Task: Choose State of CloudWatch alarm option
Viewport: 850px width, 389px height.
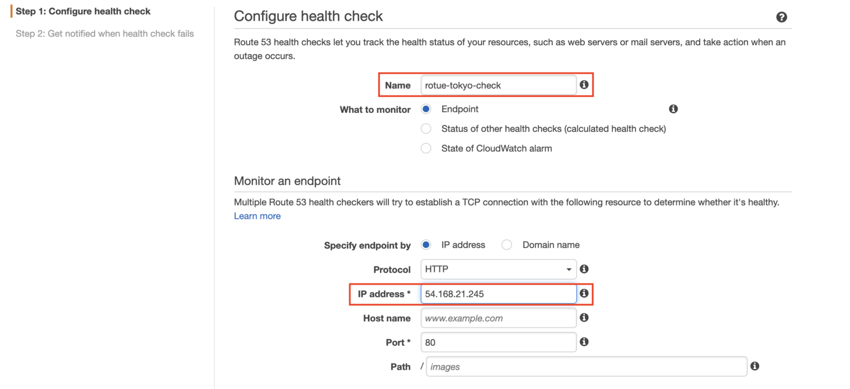Action: pos(426,148)
